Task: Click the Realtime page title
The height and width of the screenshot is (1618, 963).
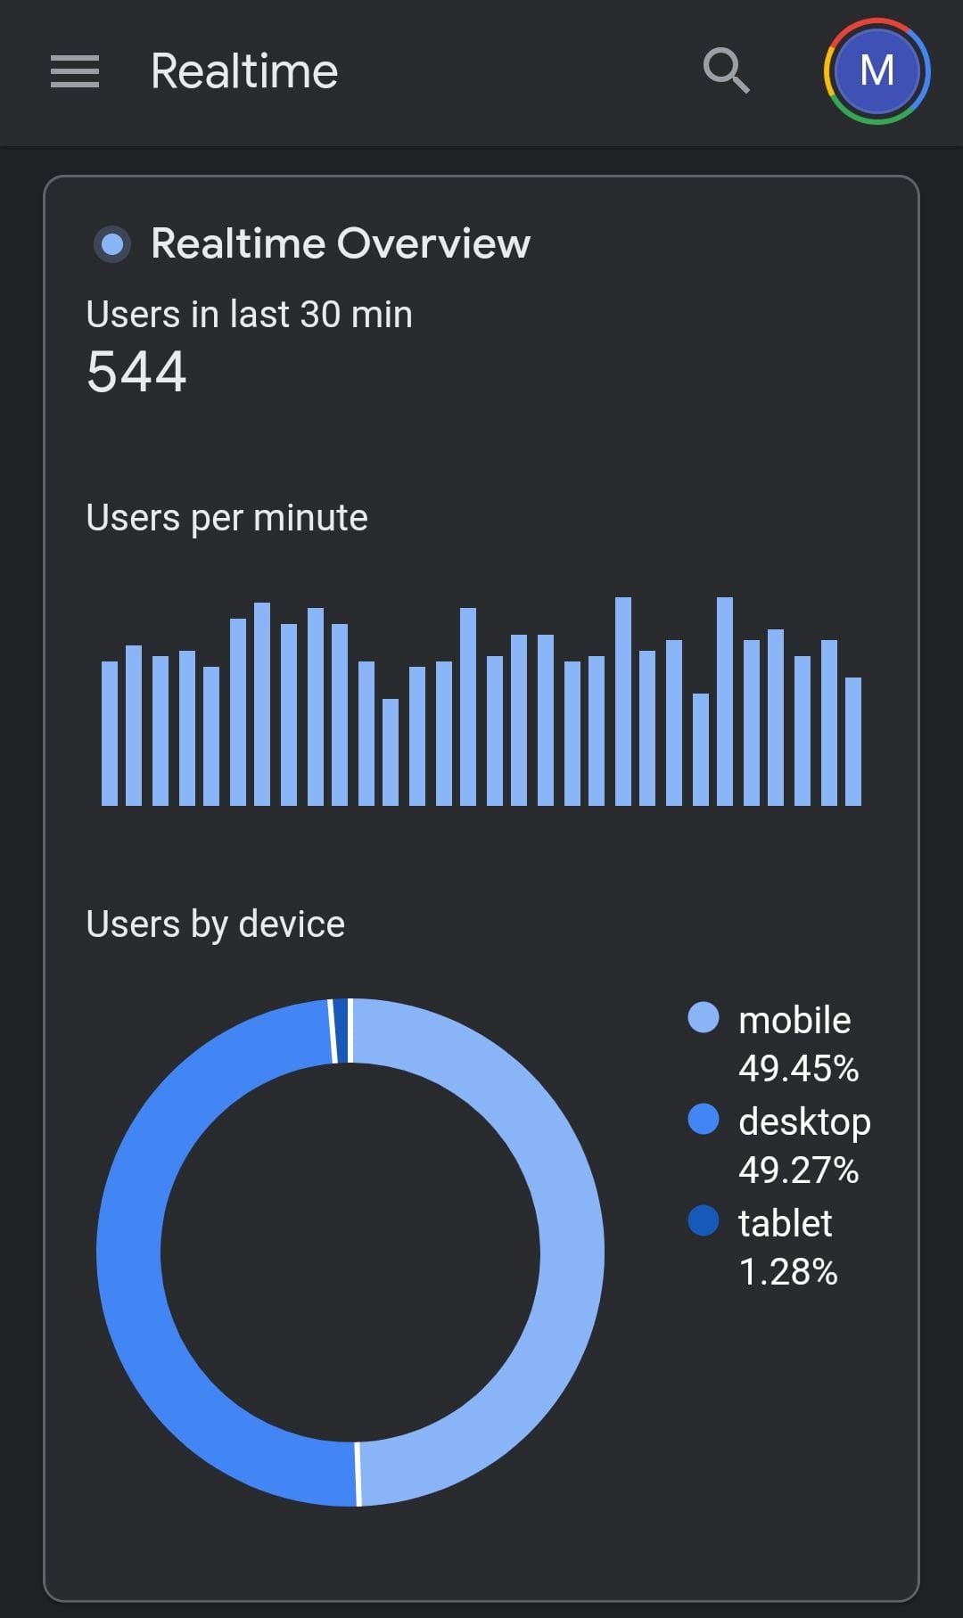Action: (244, 71)
